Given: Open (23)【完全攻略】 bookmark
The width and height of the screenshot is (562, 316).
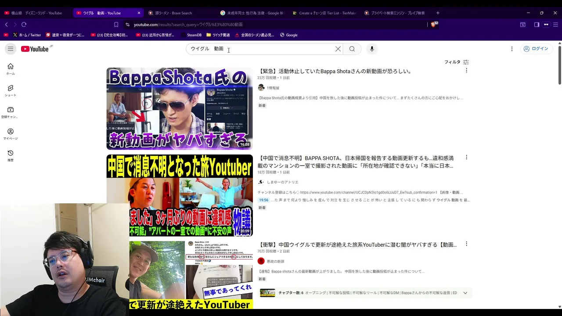Looking at the screenshot, I should [109, 35].
